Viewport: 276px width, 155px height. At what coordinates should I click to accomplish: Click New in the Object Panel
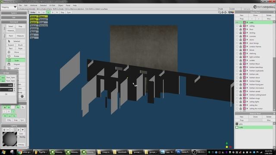[x=241, y=15]
